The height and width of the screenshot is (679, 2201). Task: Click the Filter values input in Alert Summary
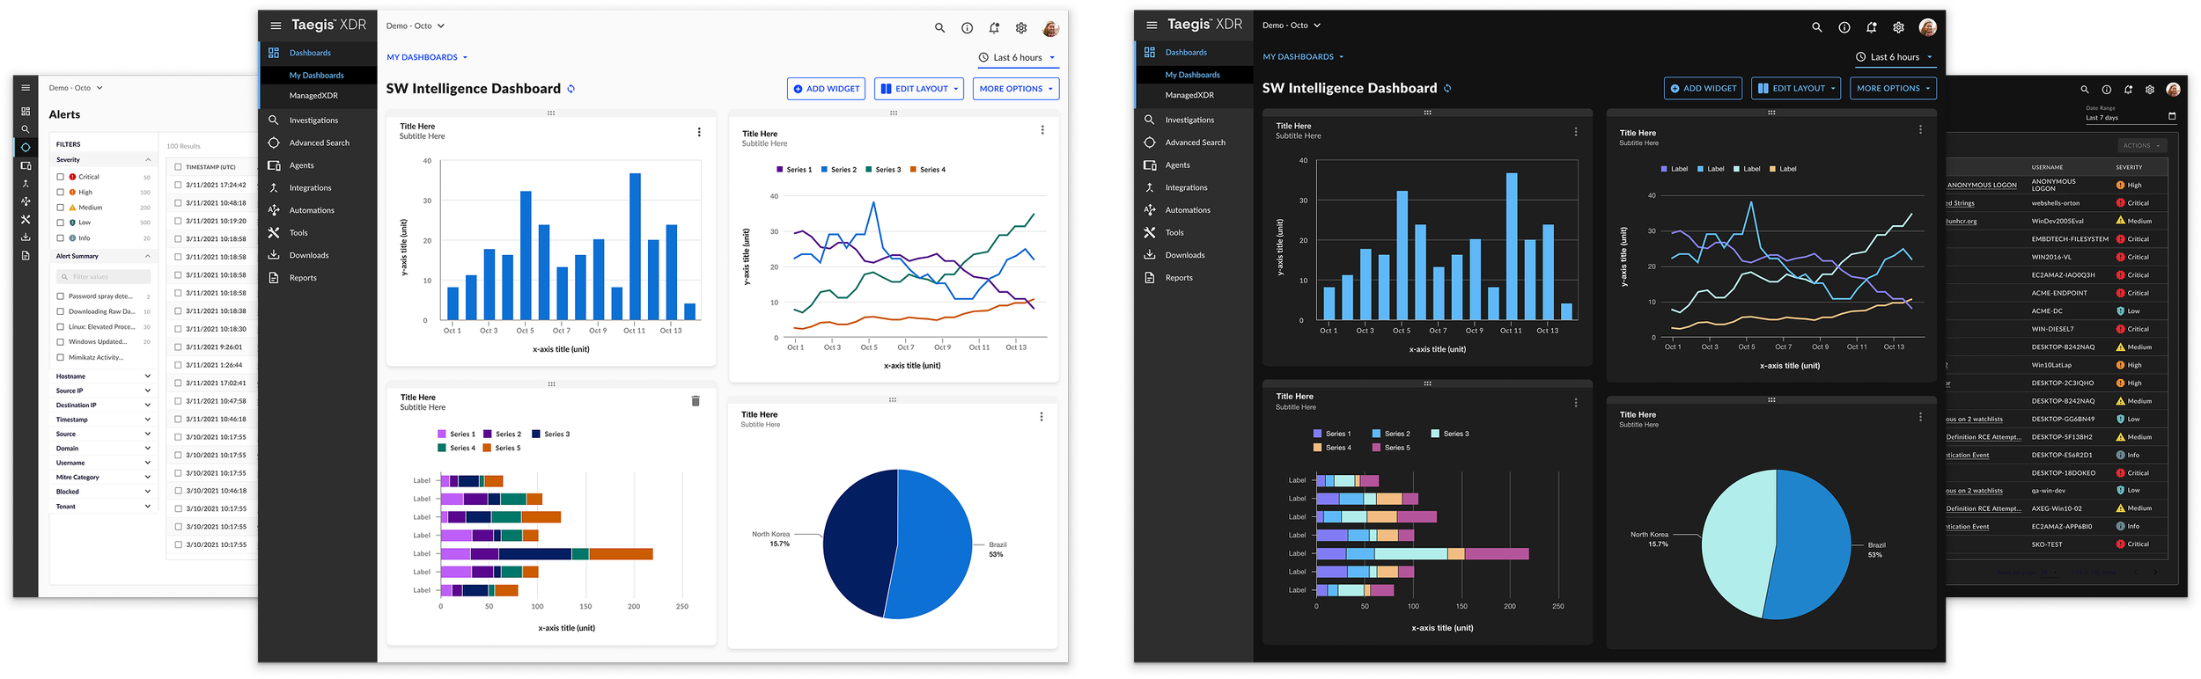pos(103,276)
